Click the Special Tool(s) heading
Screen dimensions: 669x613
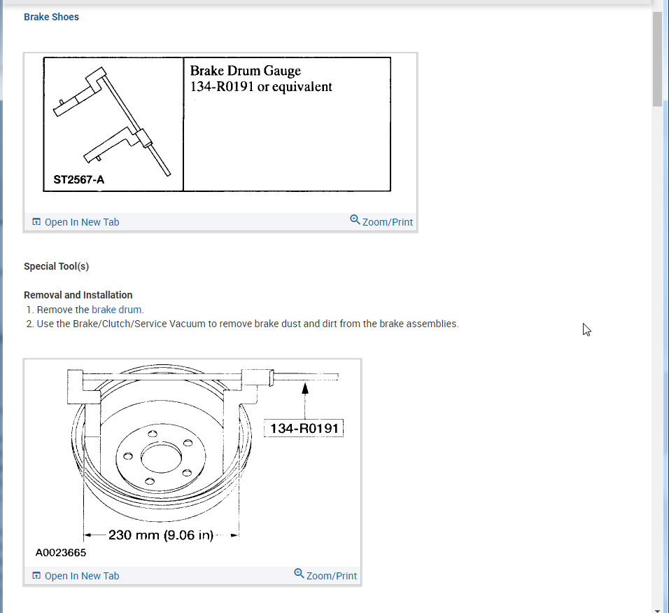click(x=56, y=266)
